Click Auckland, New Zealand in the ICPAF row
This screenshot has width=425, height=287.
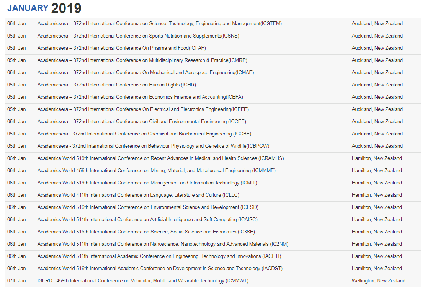pos(377,48)
